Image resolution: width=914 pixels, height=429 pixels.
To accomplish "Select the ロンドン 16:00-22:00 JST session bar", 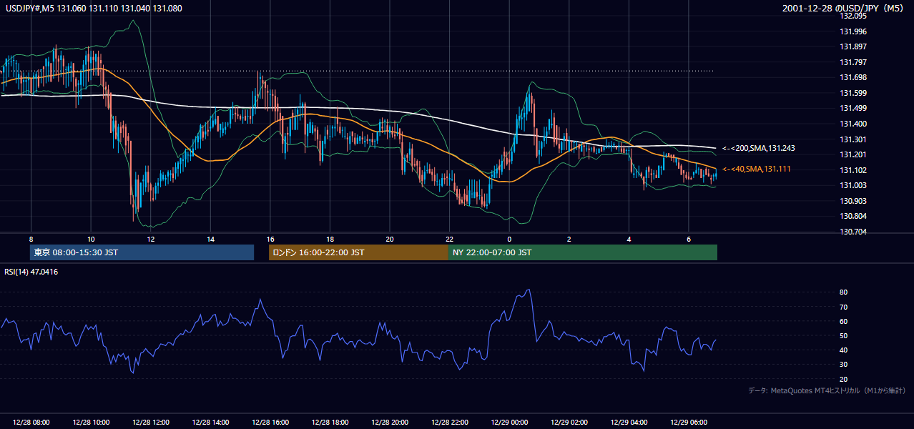I will click(358, 252).
